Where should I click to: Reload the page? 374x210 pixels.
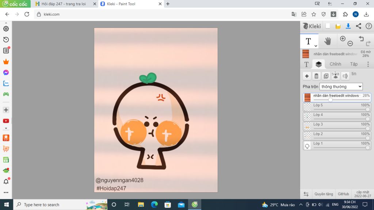[x=27, y=14]
